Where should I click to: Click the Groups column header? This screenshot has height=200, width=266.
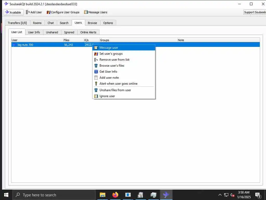[x=138, y=40]
